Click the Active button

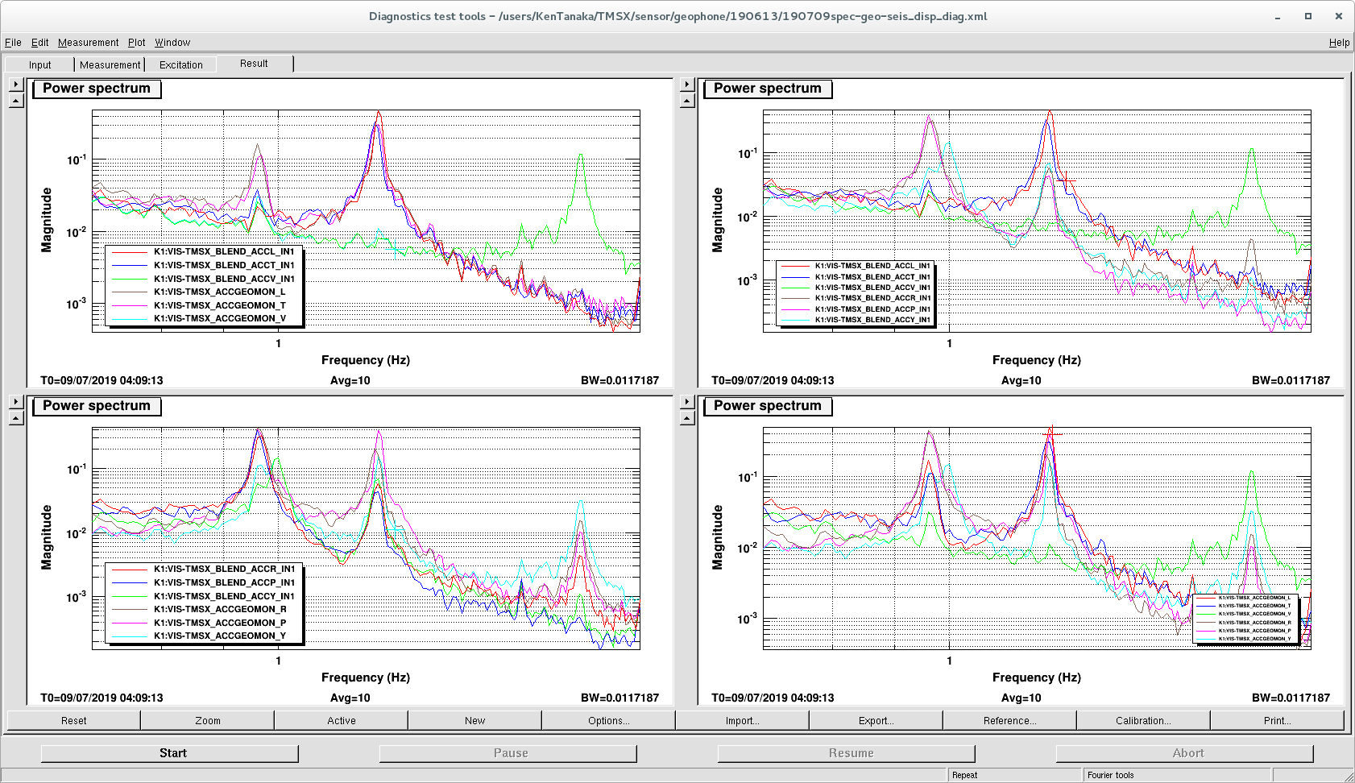(x=342, y=720)
